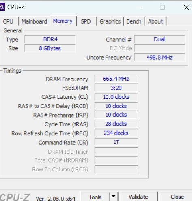Go to the SPD tab

click(x=86, y=21)
